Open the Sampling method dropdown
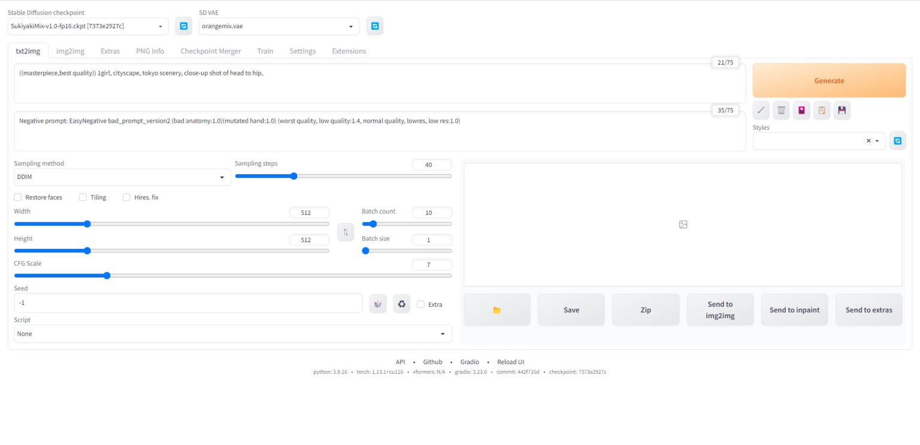The image size is (920, 445). (122, 177)
